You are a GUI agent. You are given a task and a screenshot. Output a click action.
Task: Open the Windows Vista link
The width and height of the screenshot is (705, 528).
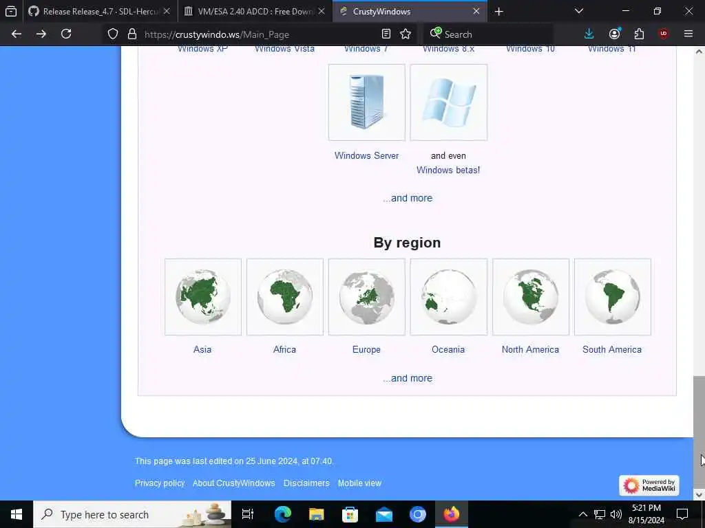click(284, 49)
